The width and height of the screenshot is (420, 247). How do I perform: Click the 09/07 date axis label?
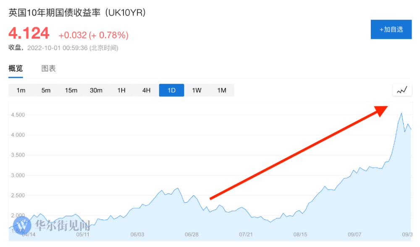(354, 235)
